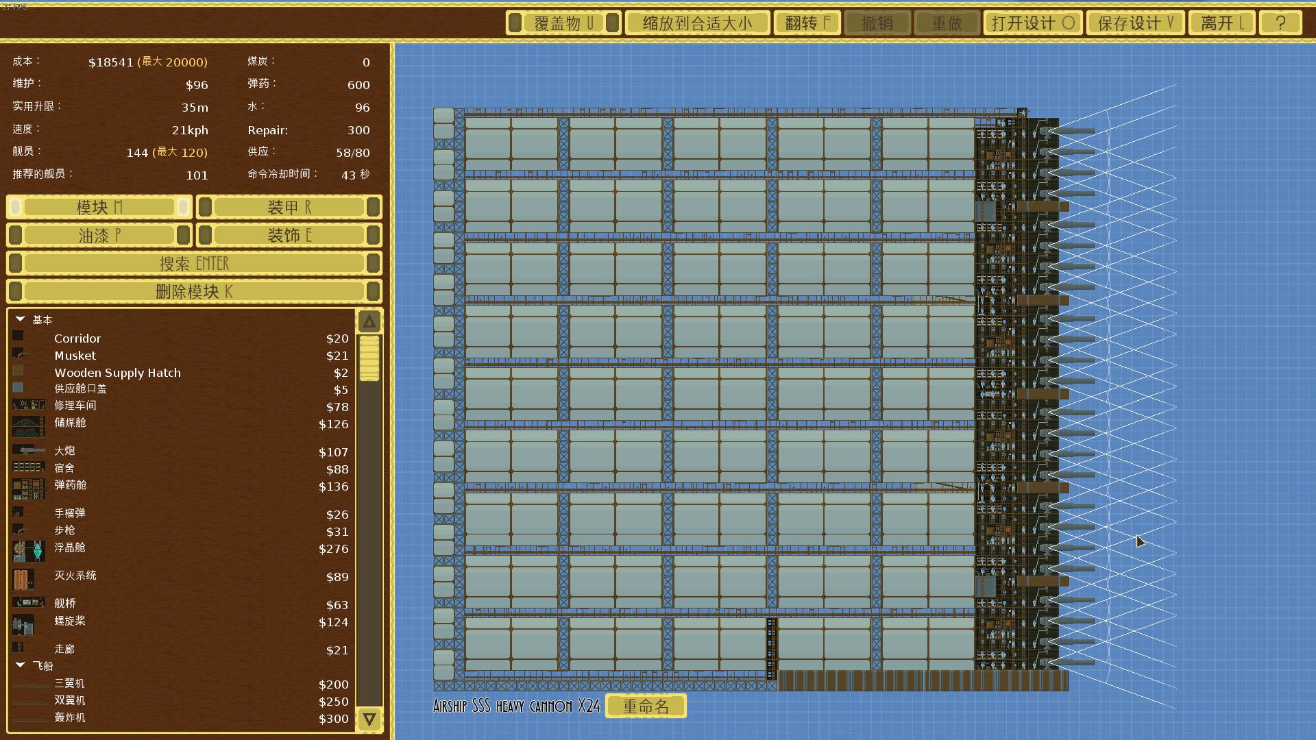
Task: Switch to the 装甲 armor tab
Action: pos(289,207)
